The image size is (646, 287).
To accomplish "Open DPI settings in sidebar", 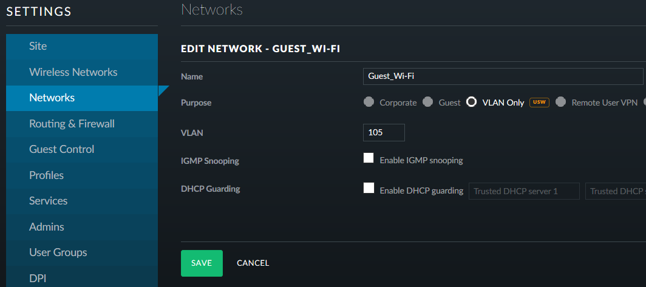I will pos(82,276).
